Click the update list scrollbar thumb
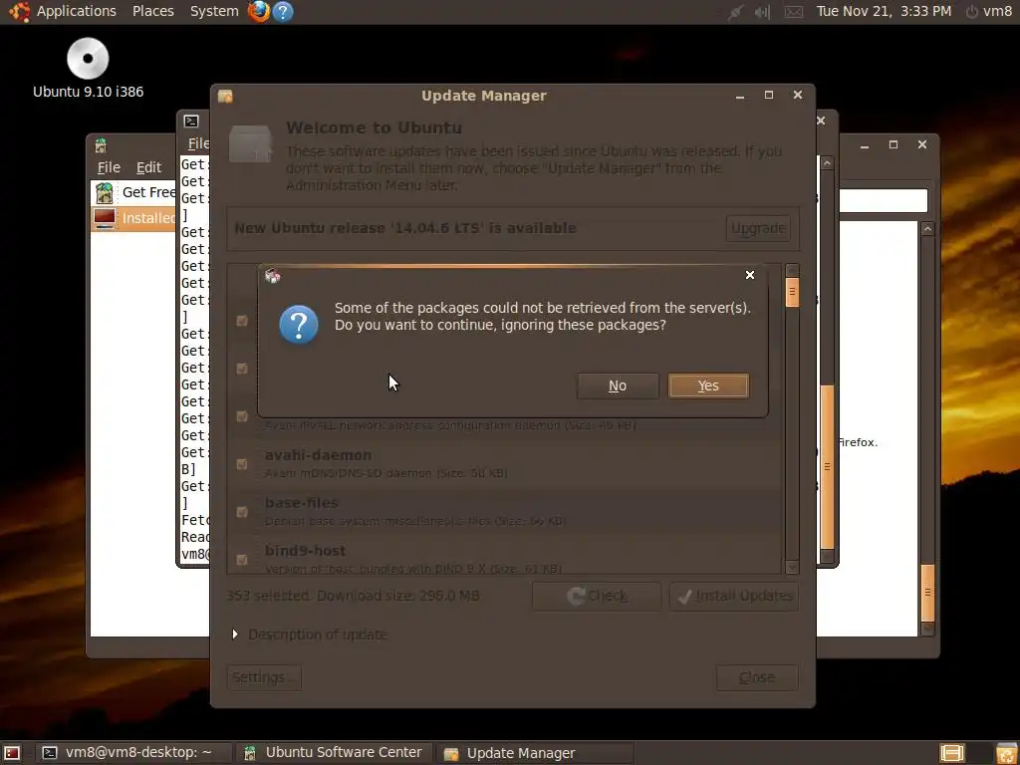This screenshot has height=765, width=1020. (792, 292)
